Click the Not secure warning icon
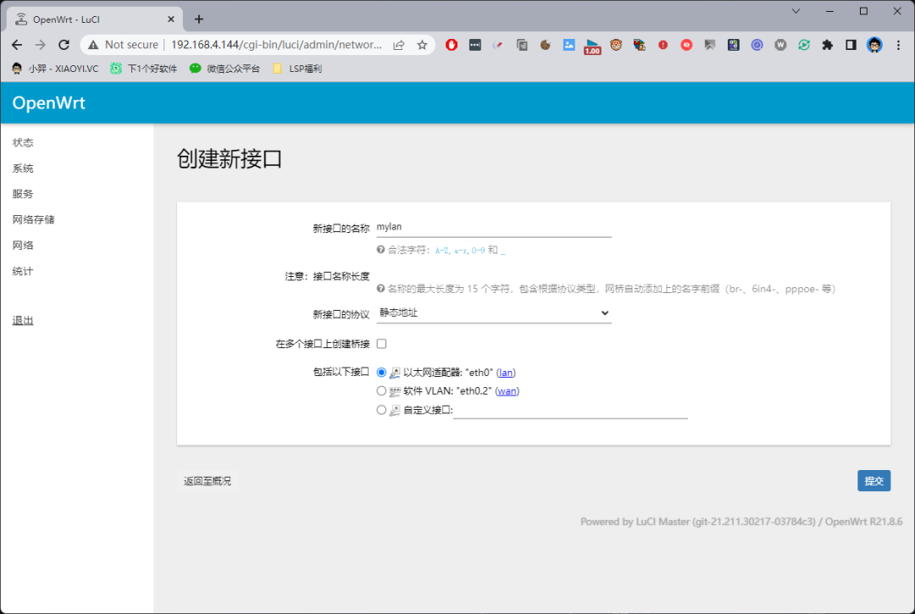915x614 pixels. 93,45
